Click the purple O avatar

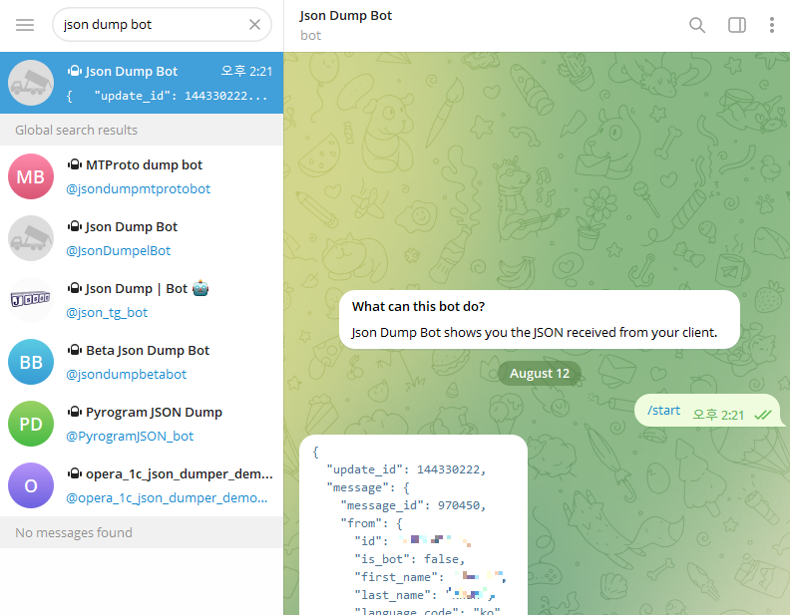(x=31, y=486)
